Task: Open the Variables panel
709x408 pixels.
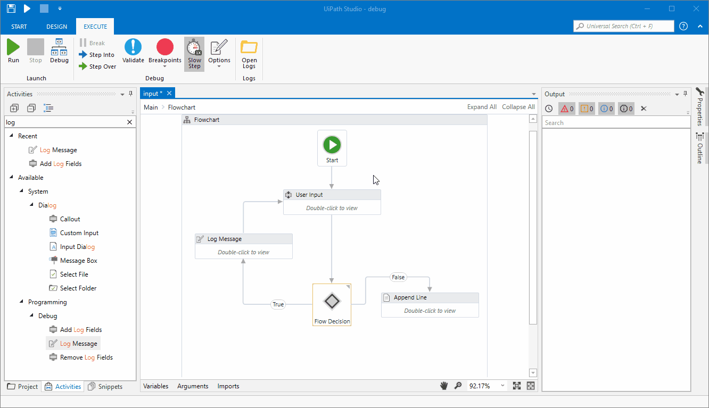Action: pos(156,386)
